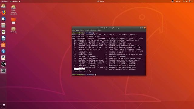Click 'add one-line comments' text

[x=88, y=57]
